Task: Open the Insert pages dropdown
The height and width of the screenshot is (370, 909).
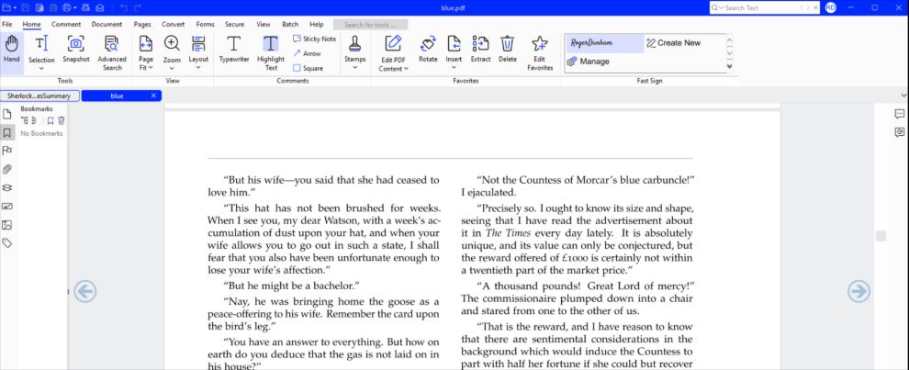Action: (x=454, y=69)
